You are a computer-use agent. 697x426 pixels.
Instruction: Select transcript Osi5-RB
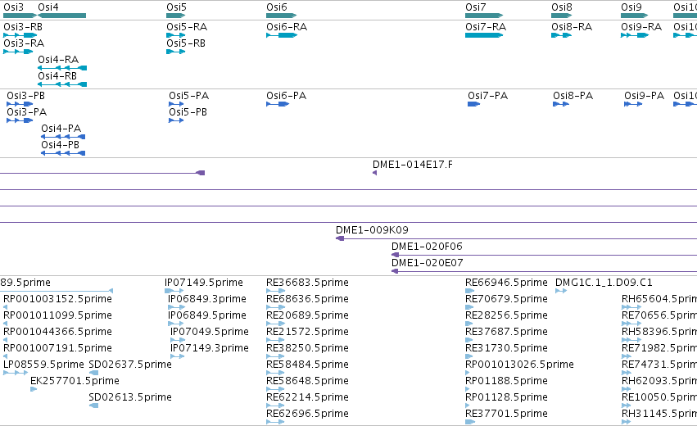coord(175,52)
